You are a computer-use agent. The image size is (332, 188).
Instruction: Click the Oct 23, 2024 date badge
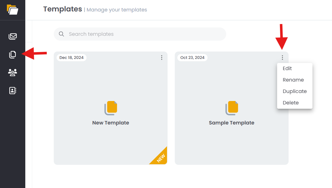192,58
